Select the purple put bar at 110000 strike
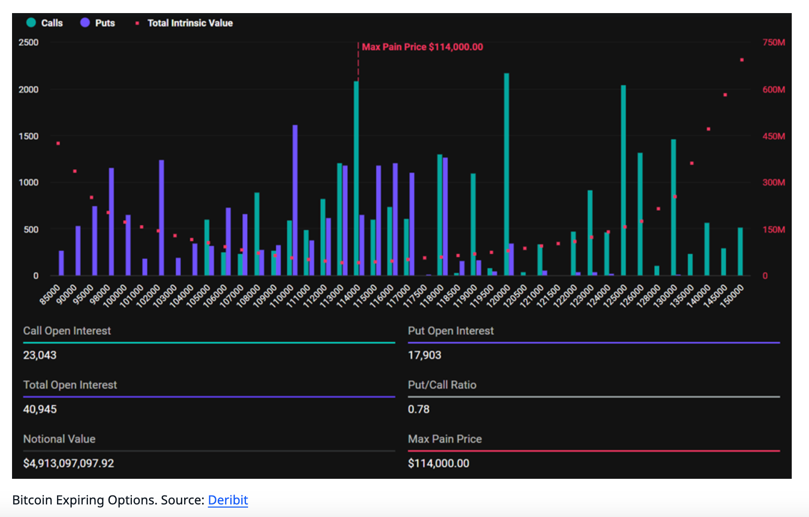 pos(295,199)
